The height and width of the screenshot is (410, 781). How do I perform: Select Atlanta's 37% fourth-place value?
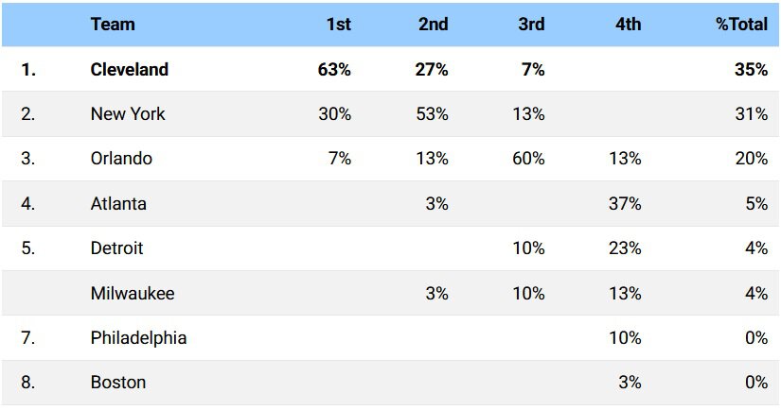(x=625, y=204)
